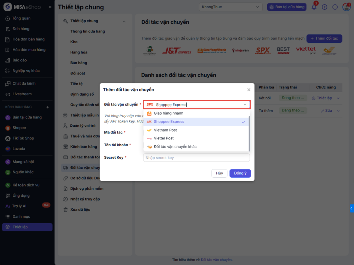Open the Hàng hóa settings item
Screen dimensions: 354x265
79,52
